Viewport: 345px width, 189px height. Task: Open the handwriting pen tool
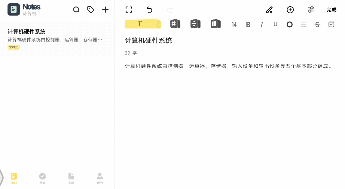click(269, 10)
